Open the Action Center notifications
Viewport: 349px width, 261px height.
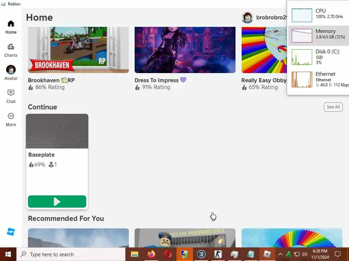[338, 254]
